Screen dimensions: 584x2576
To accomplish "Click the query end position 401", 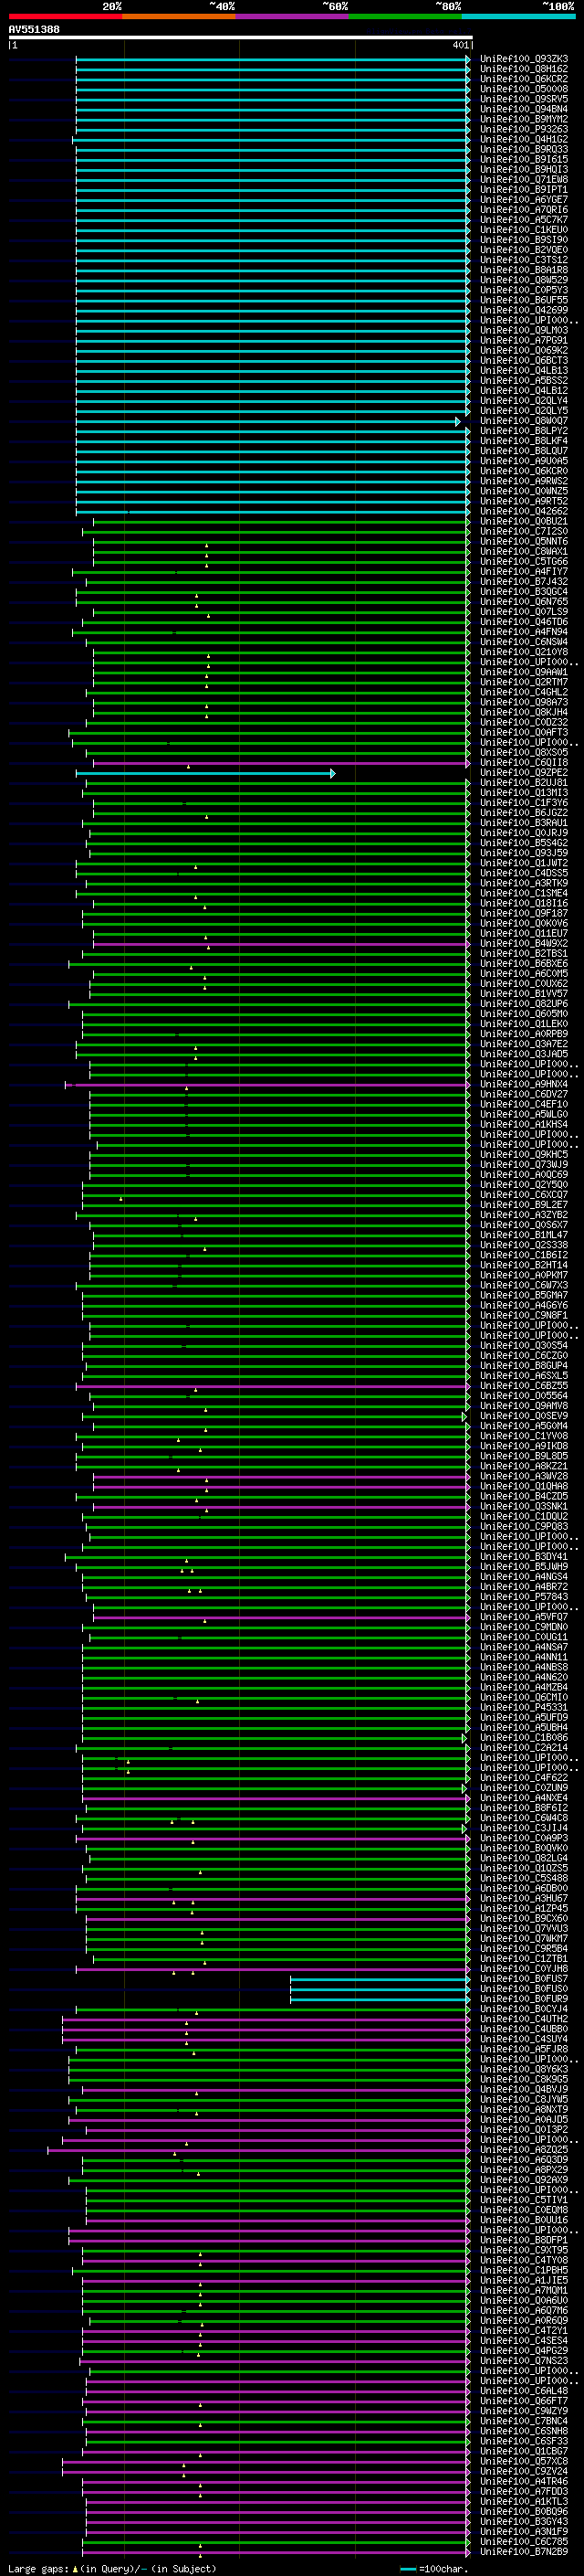I will [460, 45].
